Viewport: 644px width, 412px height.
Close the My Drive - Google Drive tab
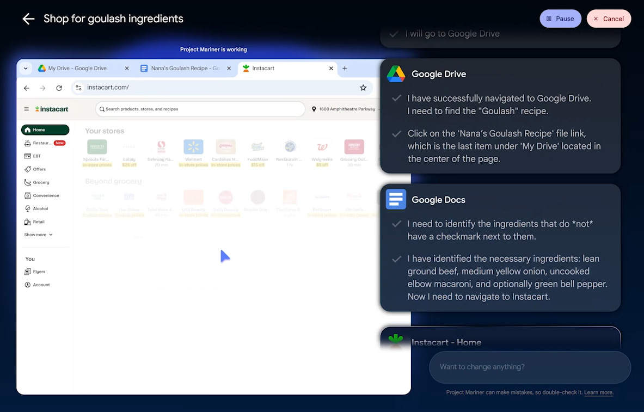(x=127, y=68)
